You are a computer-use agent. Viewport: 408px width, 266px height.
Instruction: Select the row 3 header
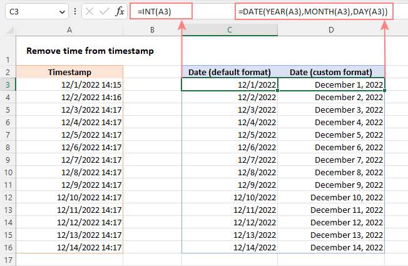coord(8,84)
